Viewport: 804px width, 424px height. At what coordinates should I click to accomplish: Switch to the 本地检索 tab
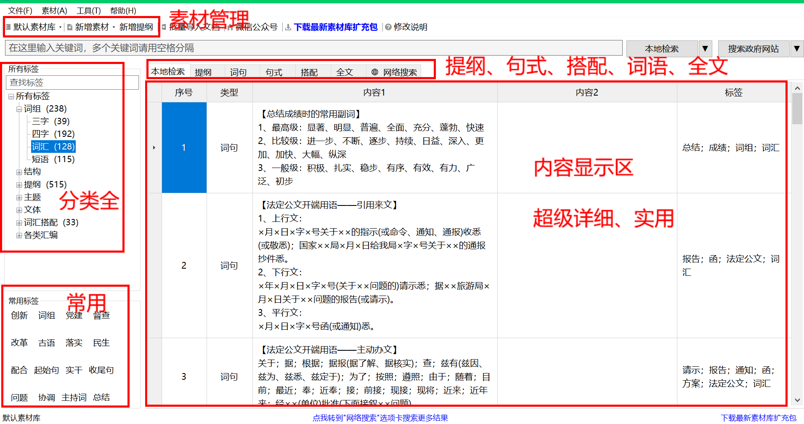click(x=168, y=72)
